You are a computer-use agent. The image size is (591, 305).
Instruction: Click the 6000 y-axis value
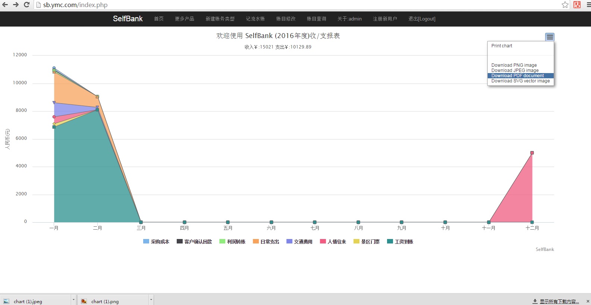pyautogui.click(x=21, y=138)
